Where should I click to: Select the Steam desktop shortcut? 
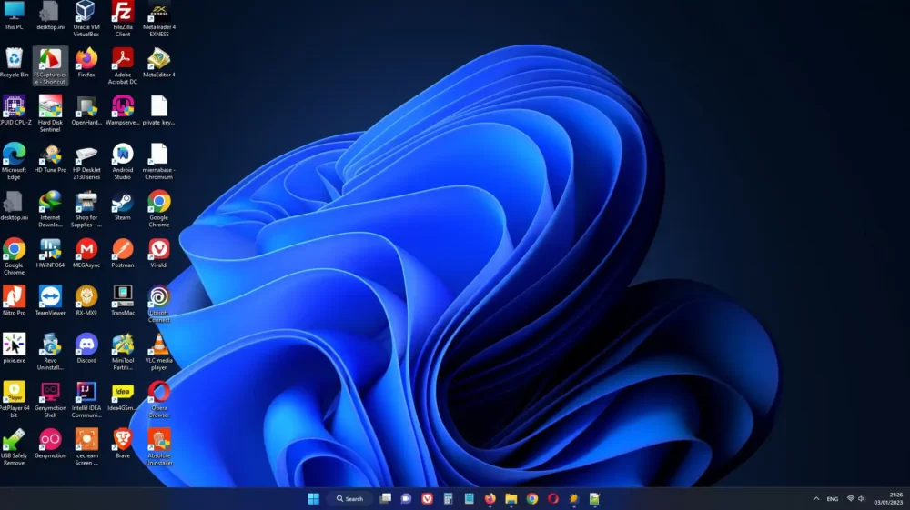[123, 205]
